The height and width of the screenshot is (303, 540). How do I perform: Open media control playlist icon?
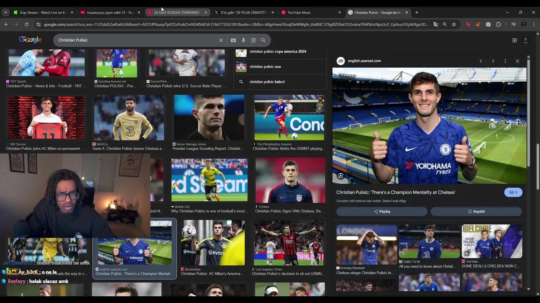(x=513, y=24)
